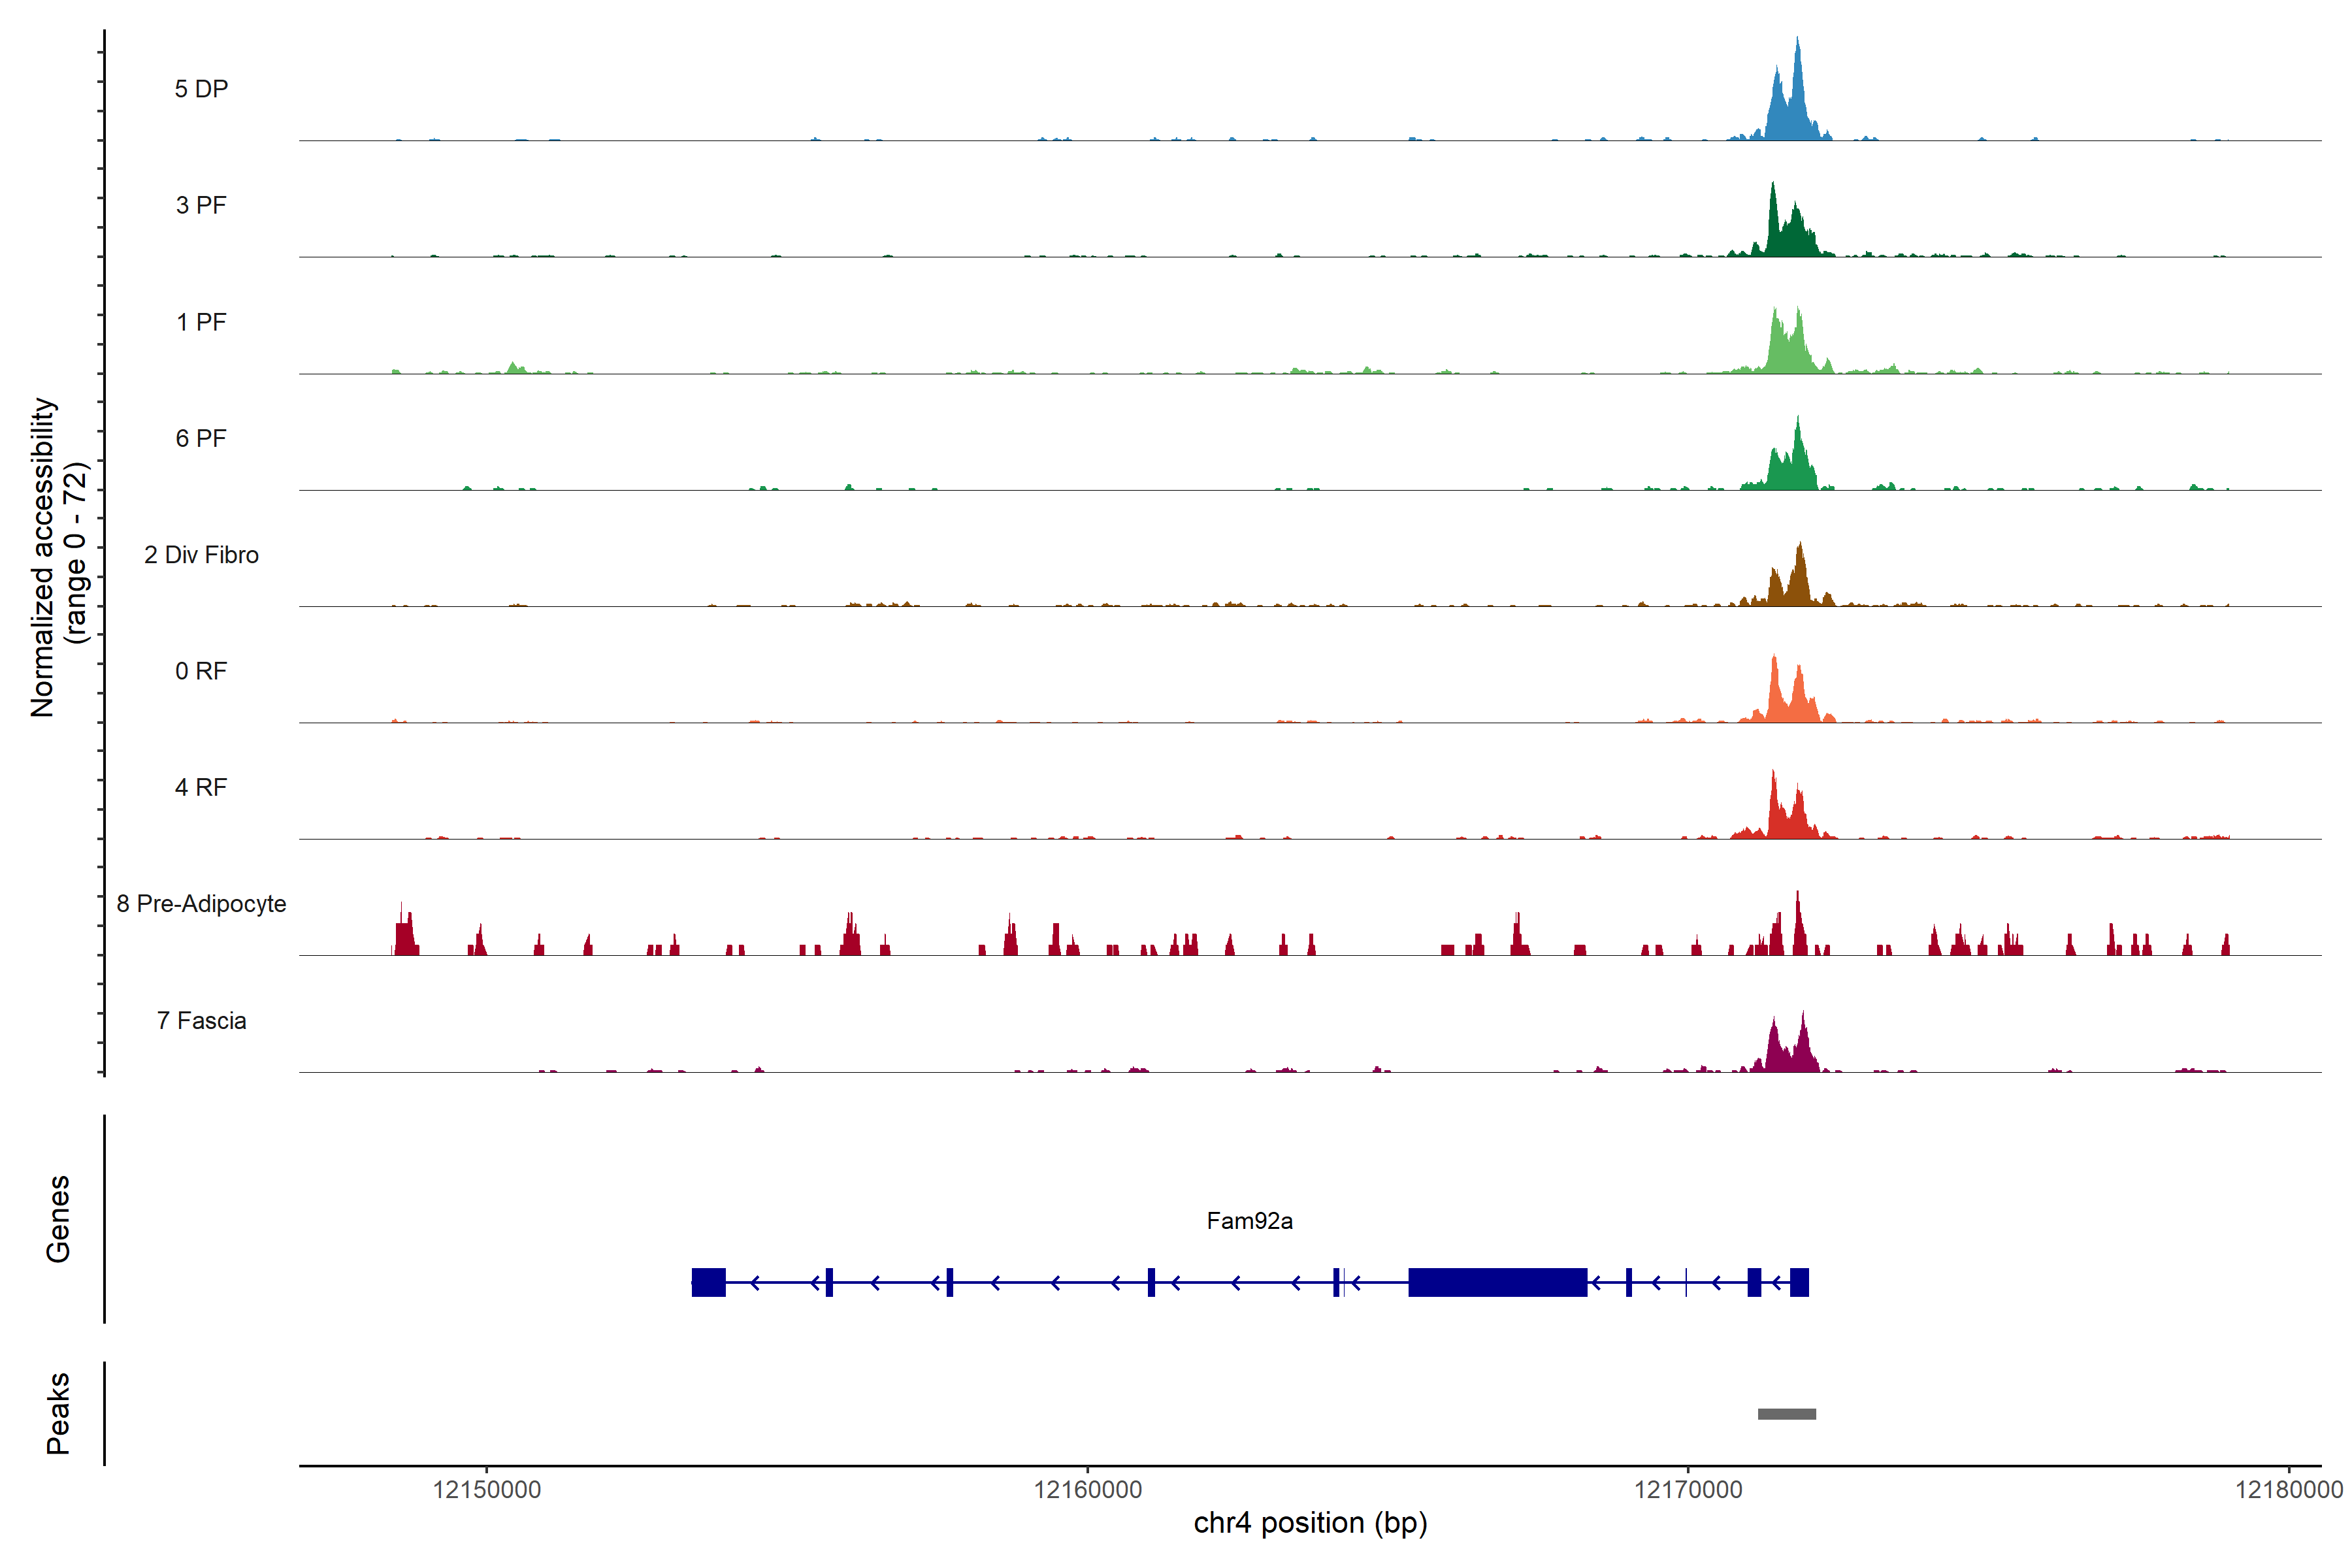Click the 7 Fascia track label
The image size is (2352, 1568).
pos(201,1020)
